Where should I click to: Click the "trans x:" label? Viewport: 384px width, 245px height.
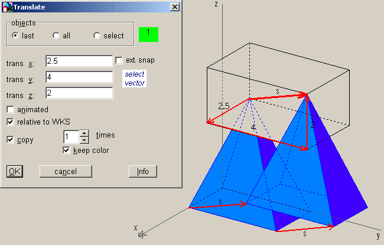[x=20, y=64]
